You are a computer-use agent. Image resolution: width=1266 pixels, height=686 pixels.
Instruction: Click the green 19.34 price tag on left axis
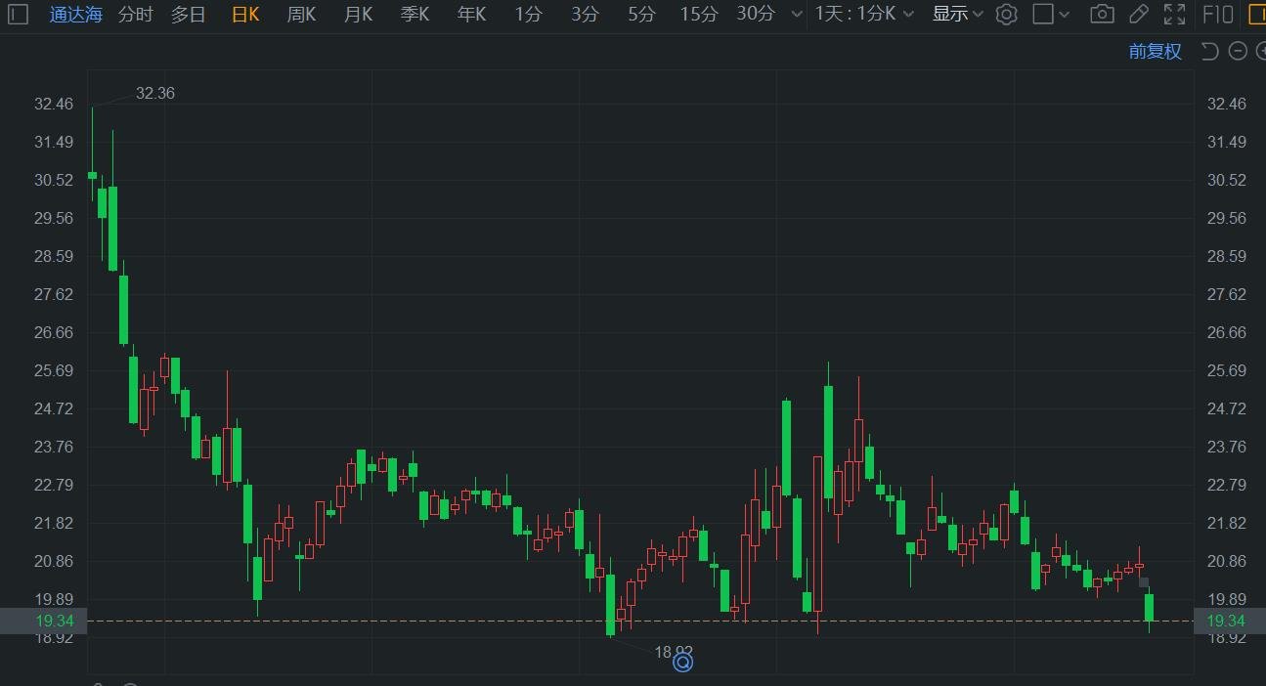[x=44, y=621]
